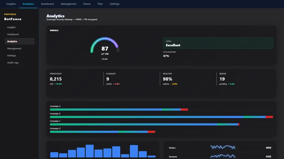Select the Analytics tab in top bar
284x159 pixels.
coord(28,4)
